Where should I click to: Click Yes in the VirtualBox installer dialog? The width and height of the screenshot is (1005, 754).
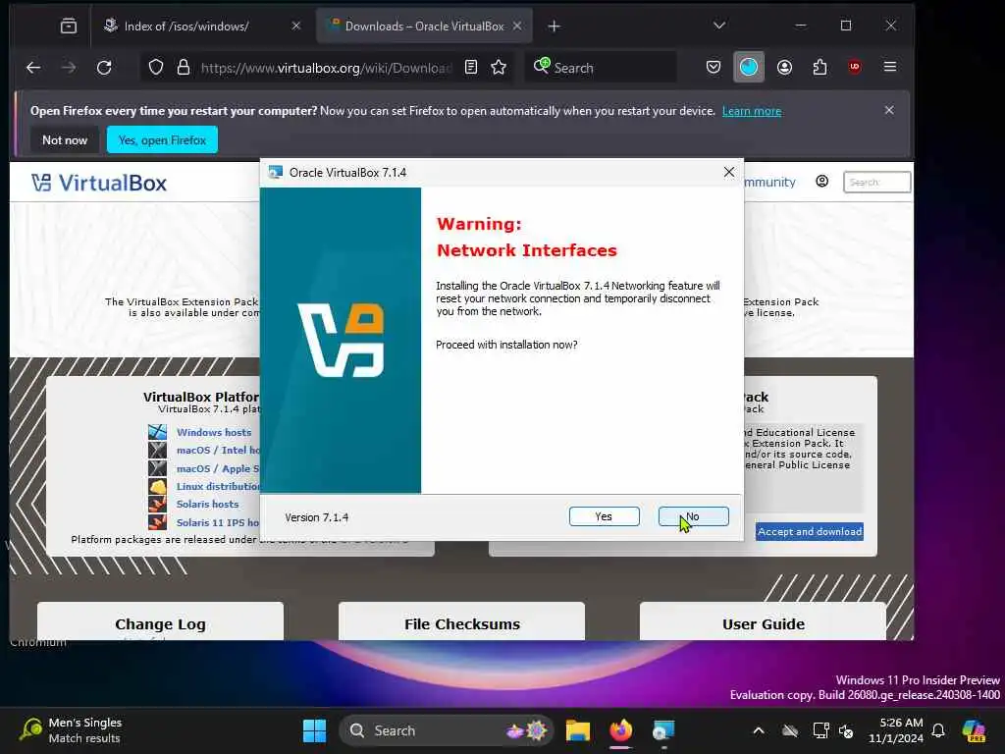point(604,516)
